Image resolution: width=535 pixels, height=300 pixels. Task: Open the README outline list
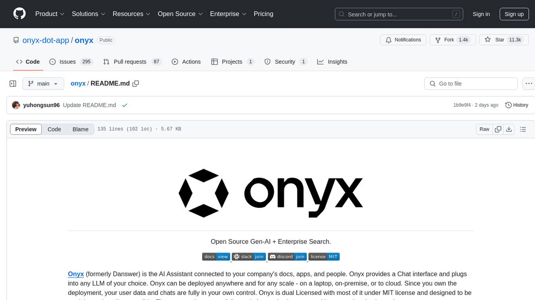point(523,129)
